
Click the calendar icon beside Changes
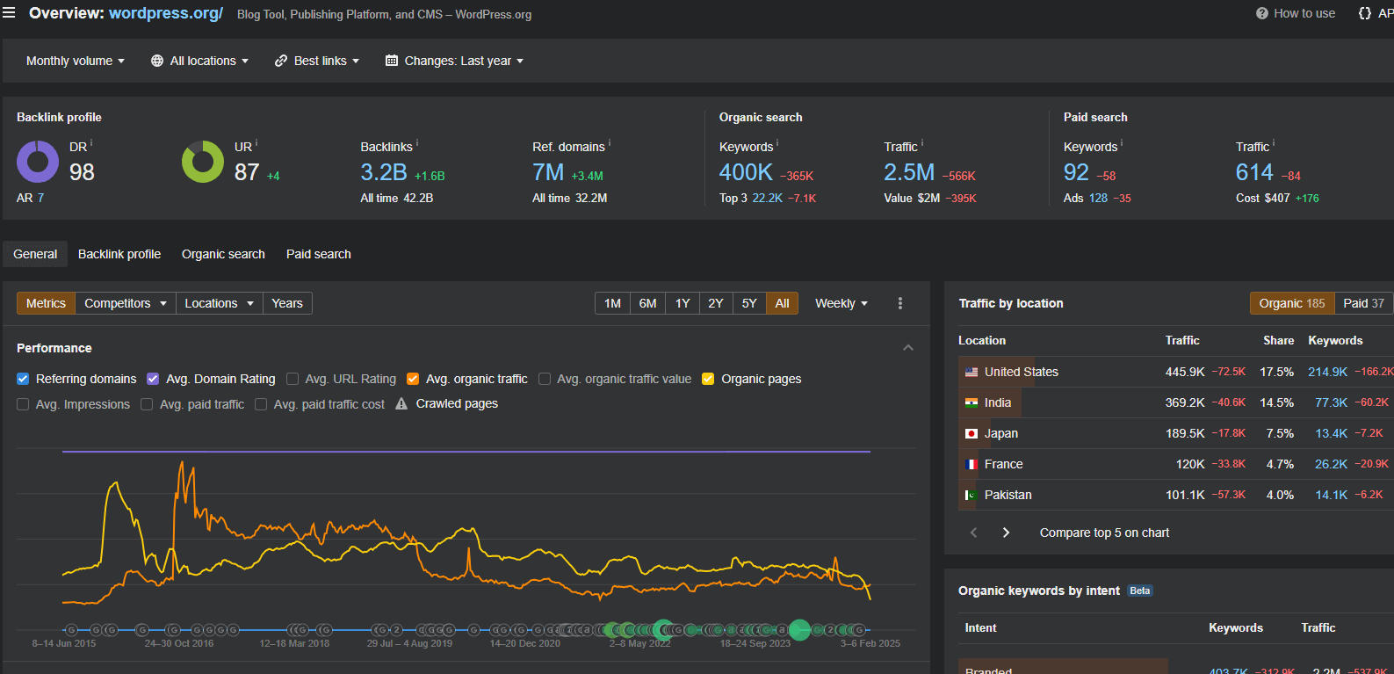point(392,61)
